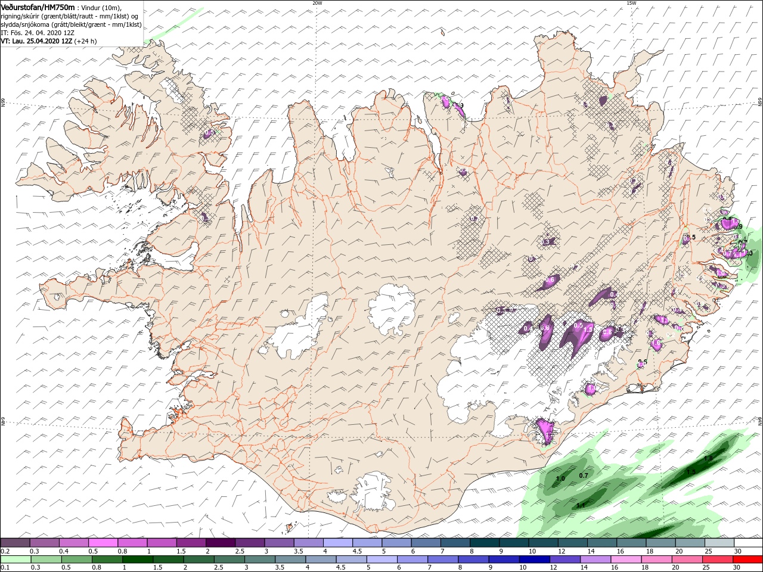Image resolution: width=763 pixels, height=572 pixels.
Task: Click the bright pink 0.5 swatch, upper legend row
Action: (103, 543)
